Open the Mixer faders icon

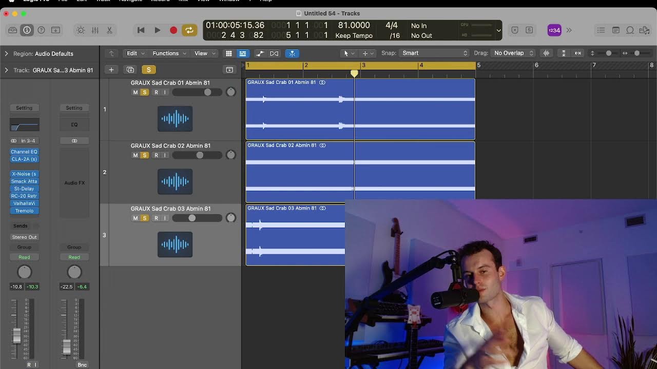click(95, 30)
